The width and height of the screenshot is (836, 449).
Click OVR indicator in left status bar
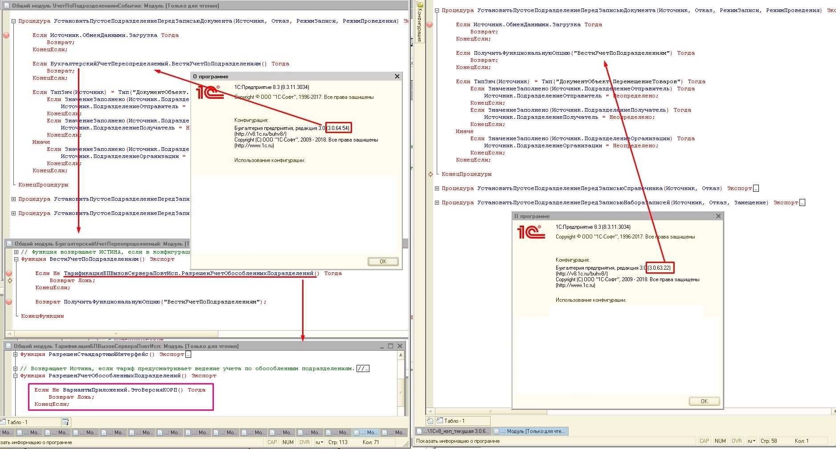(304, 442)
